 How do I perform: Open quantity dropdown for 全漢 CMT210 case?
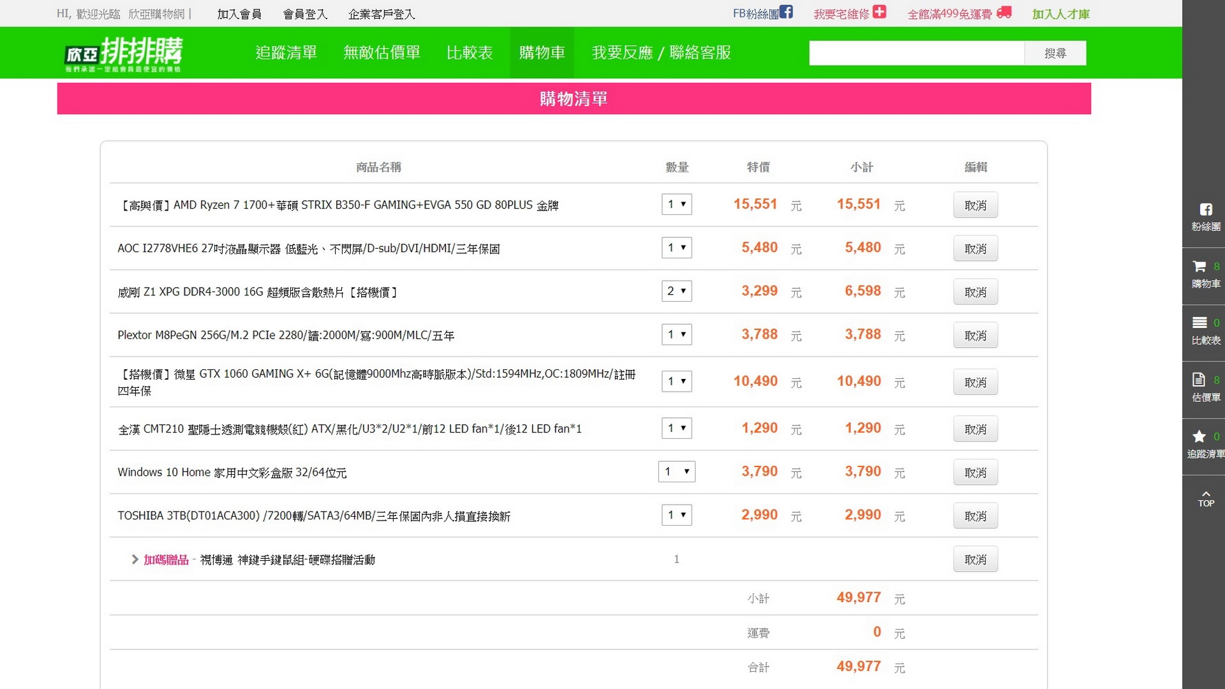[676, 428]
